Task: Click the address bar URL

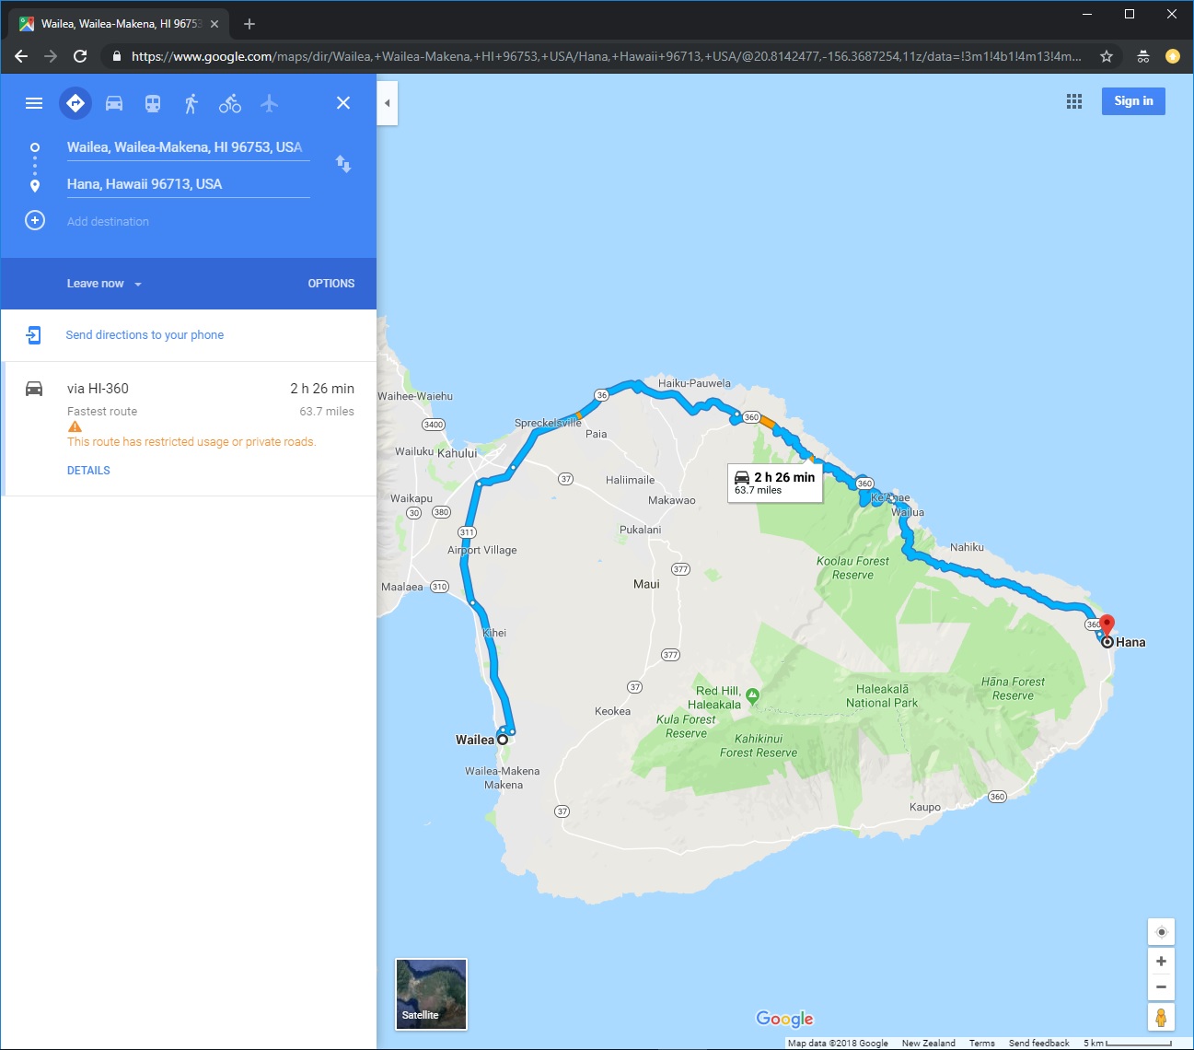Action: click(x=606, y=56)
